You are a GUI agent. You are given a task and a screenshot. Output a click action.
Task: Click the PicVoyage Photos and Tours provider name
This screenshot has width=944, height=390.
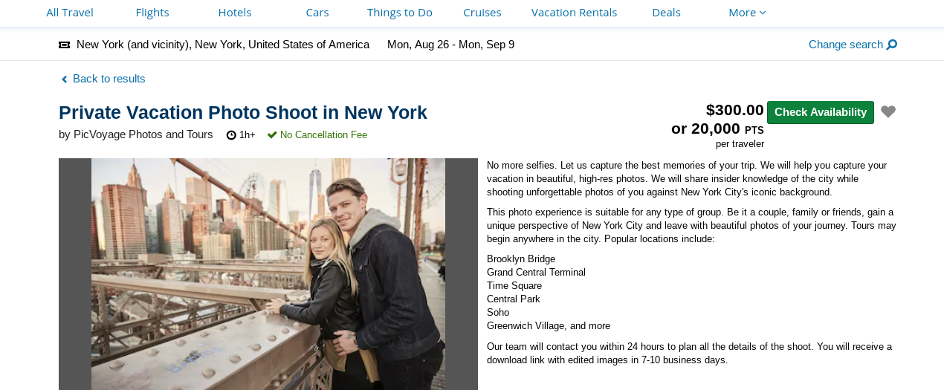143,134
